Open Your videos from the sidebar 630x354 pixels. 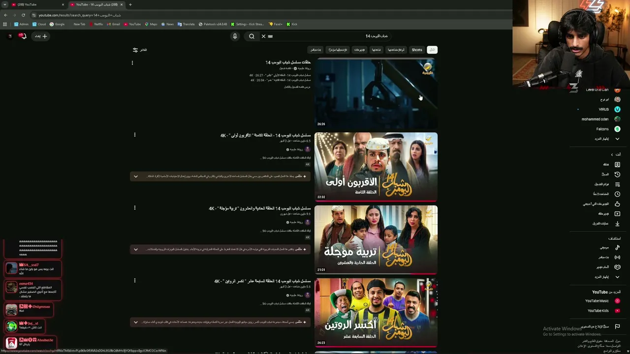[608, 213]
